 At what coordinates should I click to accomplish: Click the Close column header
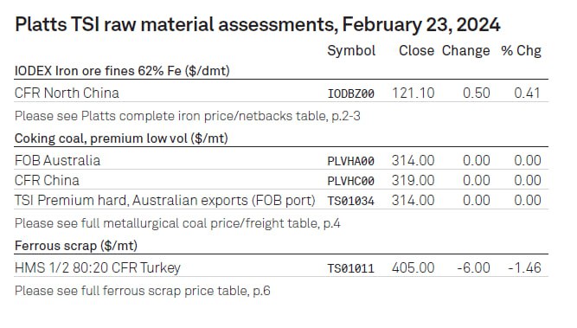click(416, 51)
